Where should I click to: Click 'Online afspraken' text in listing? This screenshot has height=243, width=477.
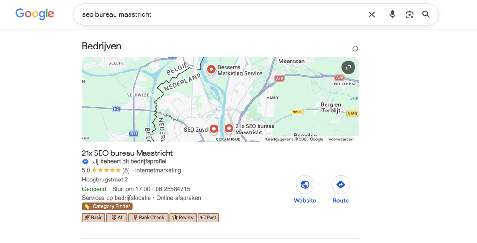(x=178, y=198)
